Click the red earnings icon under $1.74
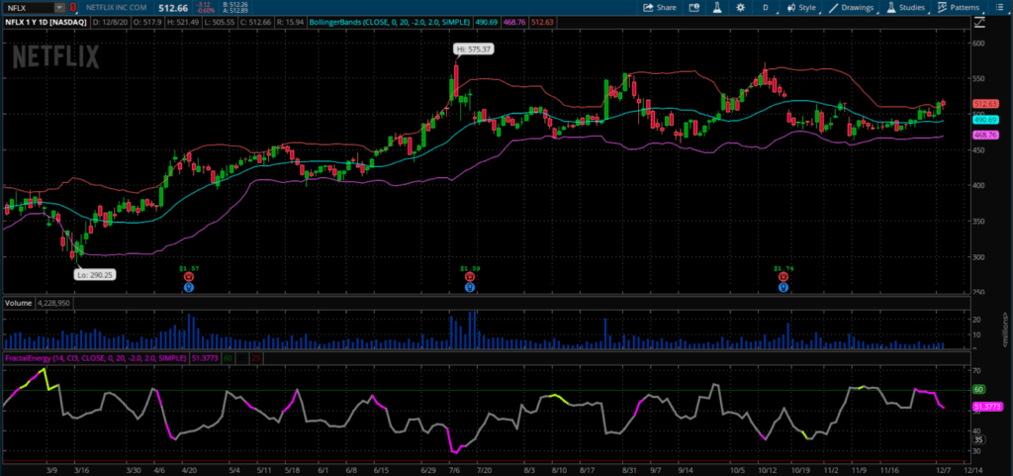Screen dimensions: 1013x476 coord(783,276)
